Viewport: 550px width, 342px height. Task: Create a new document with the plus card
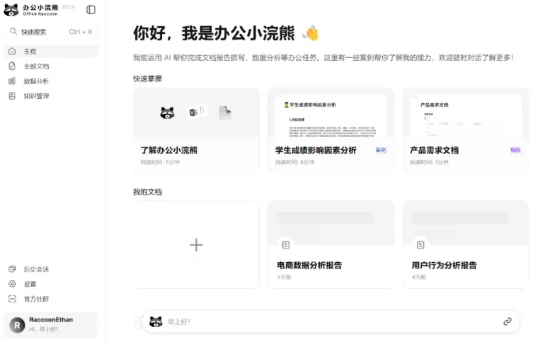[x=196, y=244]
